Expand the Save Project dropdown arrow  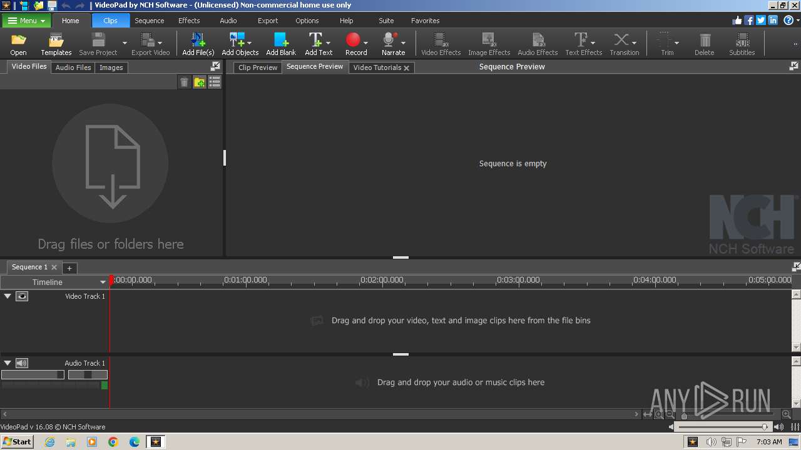[x=125, y=43]
